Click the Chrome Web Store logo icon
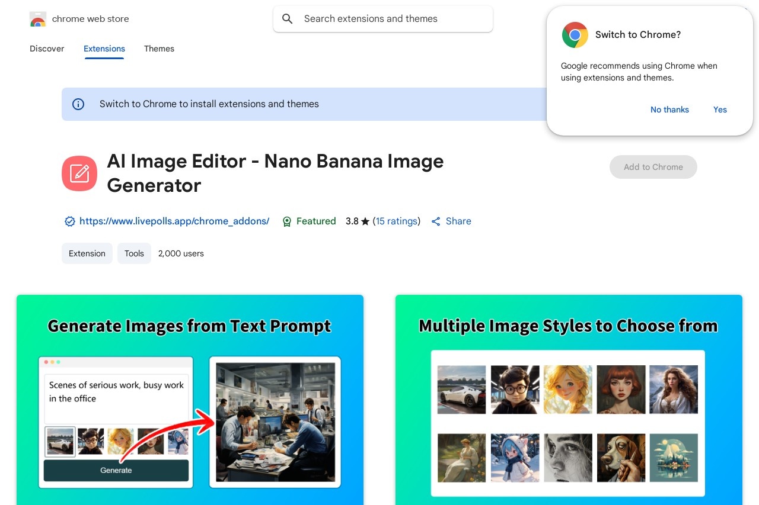This screenshot has height=505, width=759. [x=38, y=19]
